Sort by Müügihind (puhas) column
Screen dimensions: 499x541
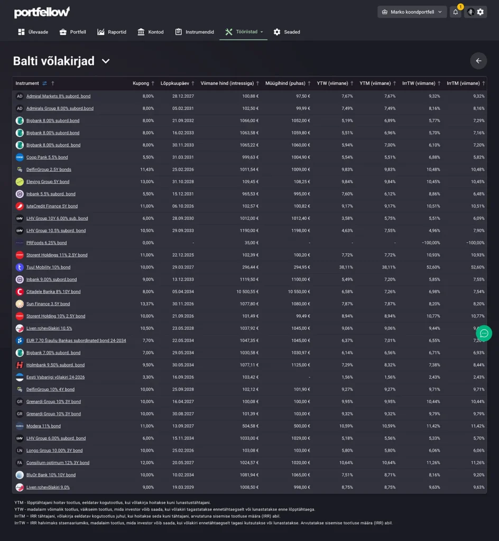point(288,83)
